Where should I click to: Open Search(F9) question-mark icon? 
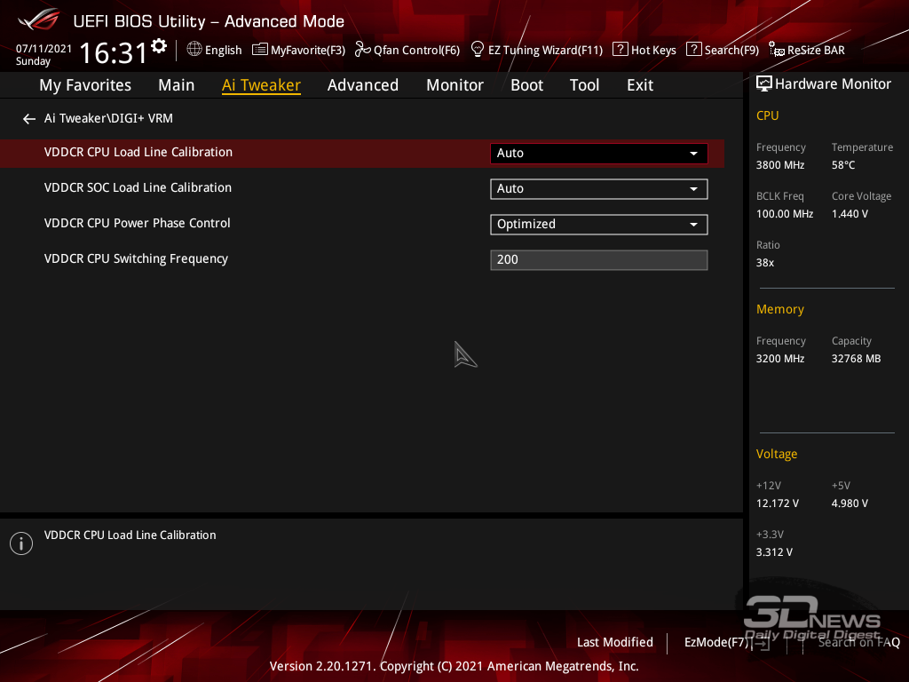(693, 50)
